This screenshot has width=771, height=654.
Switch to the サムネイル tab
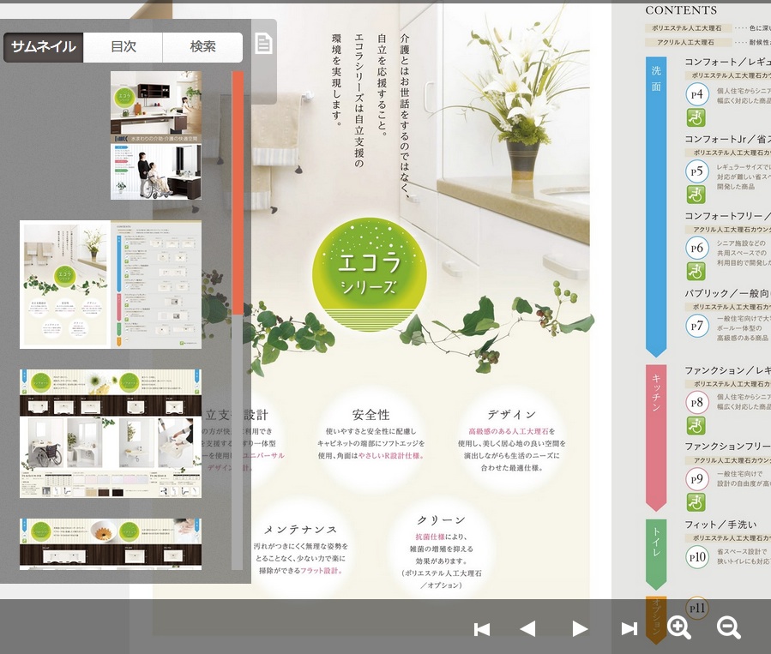tap(43, 47)
